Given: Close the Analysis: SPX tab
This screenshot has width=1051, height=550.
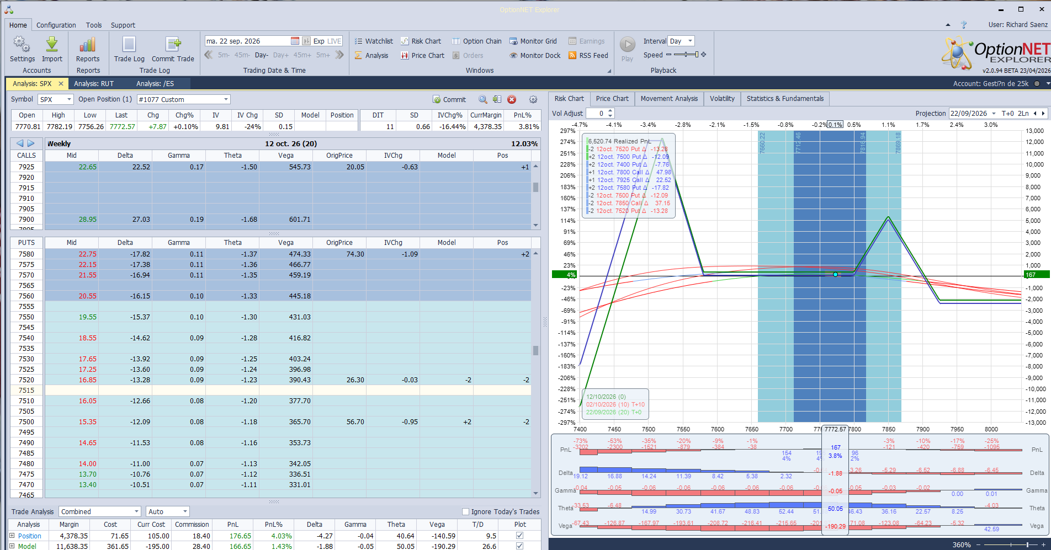Looking at the screenshot, I should coord(61,84).
